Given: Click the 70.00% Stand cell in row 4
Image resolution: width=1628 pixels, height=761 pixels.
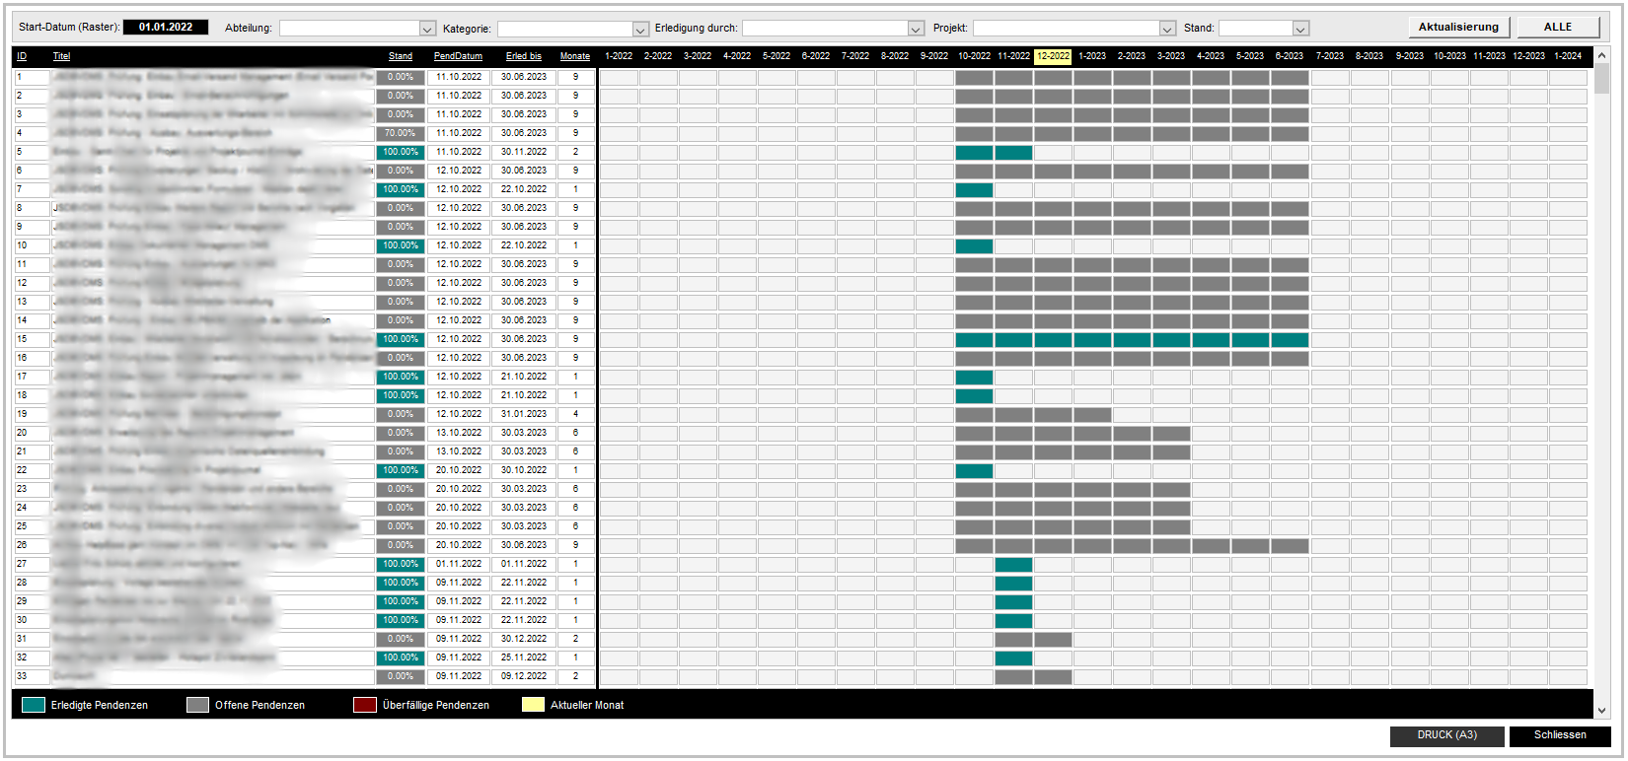Looking at the screenshot, I should click(400, 133).
